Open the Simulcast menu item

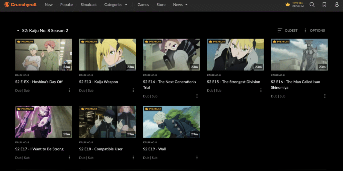point(88,5)
